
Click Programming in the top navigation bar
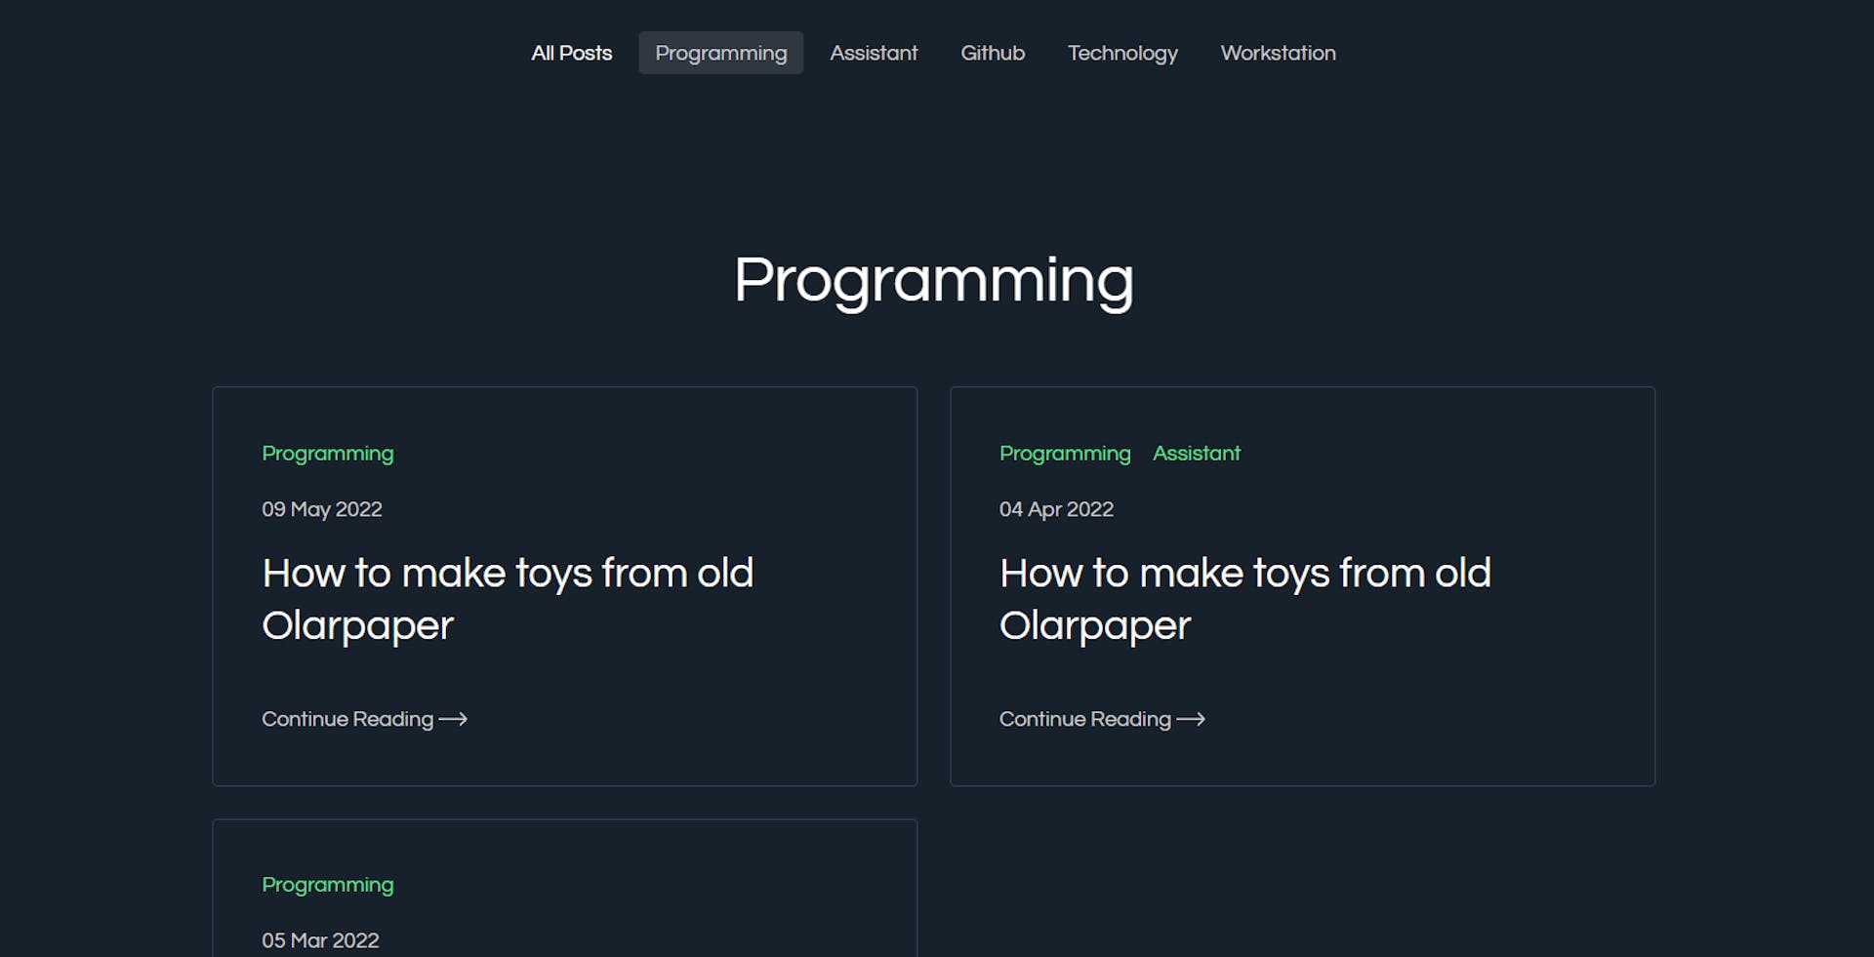click(x=720, y=53)
